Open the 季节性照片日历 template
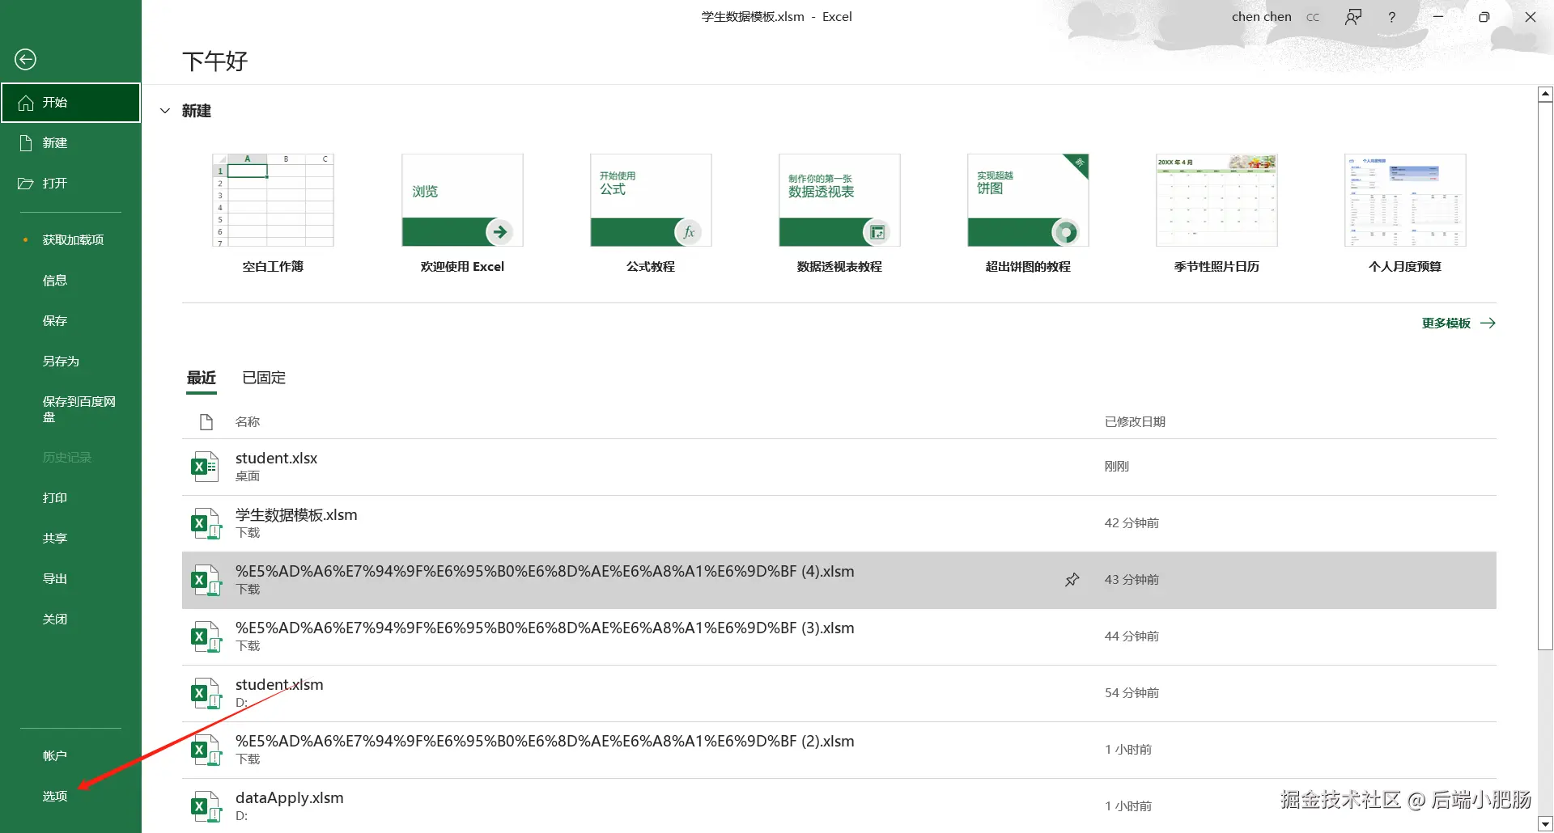This screenshot has height=833, width=1554. pos(1216,214)
